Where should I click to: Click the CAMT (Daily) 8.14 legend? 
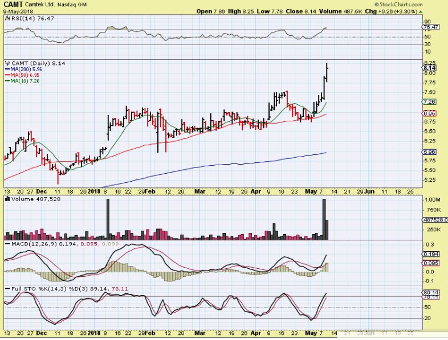coord(38,63)
